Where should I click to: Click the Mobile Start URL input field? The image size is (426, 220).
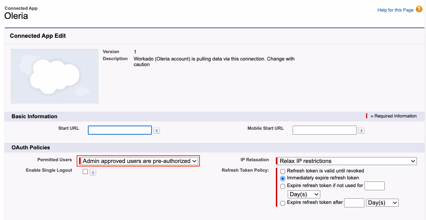[324, 130]
